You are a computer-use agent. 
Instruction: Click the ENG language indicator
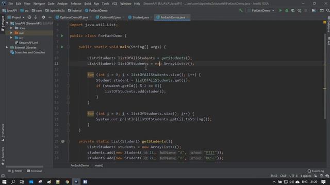pos(305,181)
